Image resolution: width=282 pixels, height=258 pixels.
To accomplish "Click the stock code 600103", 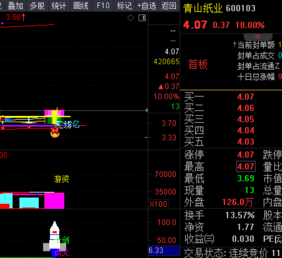I will pos(240,8).
